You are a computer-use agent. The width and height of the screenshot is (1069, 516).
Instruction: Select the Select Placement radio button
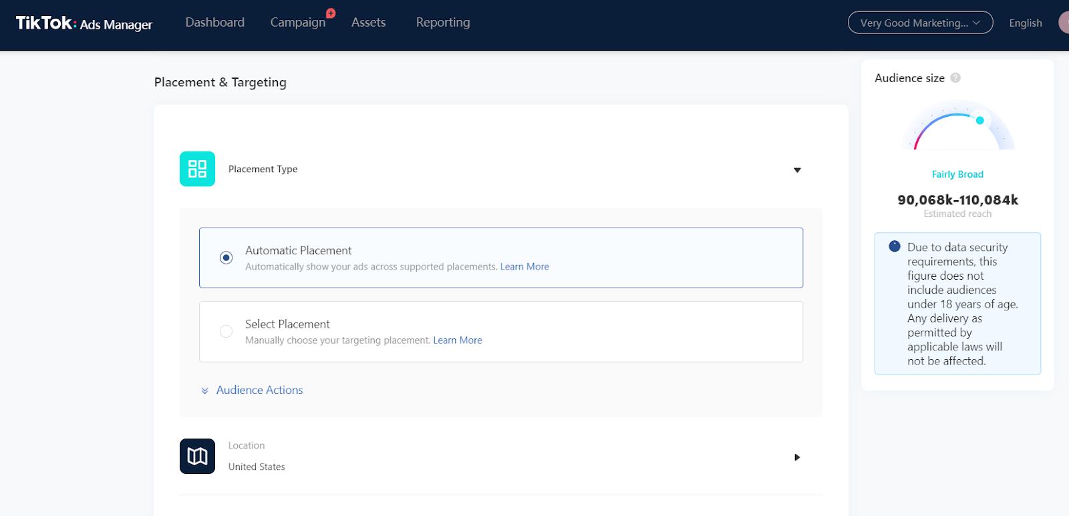(x=226, y=331)
